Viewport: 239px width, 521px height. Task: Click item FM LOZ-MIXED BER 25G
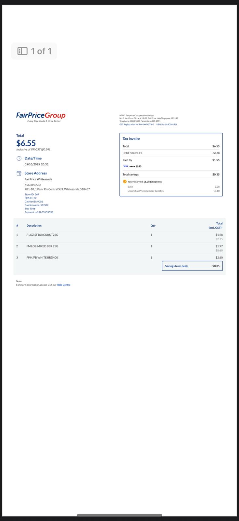tap(42, 246)
